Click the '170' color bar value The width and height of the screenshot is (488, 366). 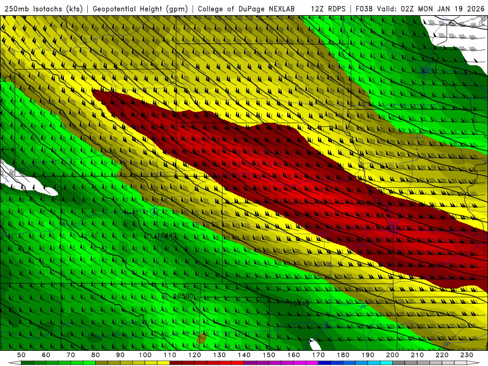tap(318, 355)
